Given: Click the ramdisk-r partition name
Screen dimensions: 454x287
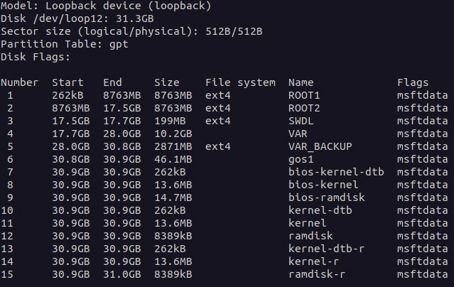Looking at the screenshot, I should pyautogui.click(x=317, y=274).
